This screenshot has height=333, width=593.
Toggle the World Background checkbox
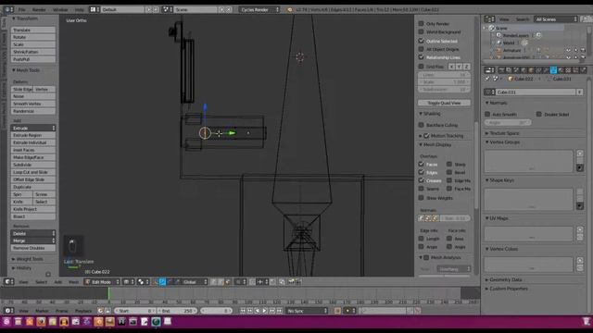tap(421, 31)
